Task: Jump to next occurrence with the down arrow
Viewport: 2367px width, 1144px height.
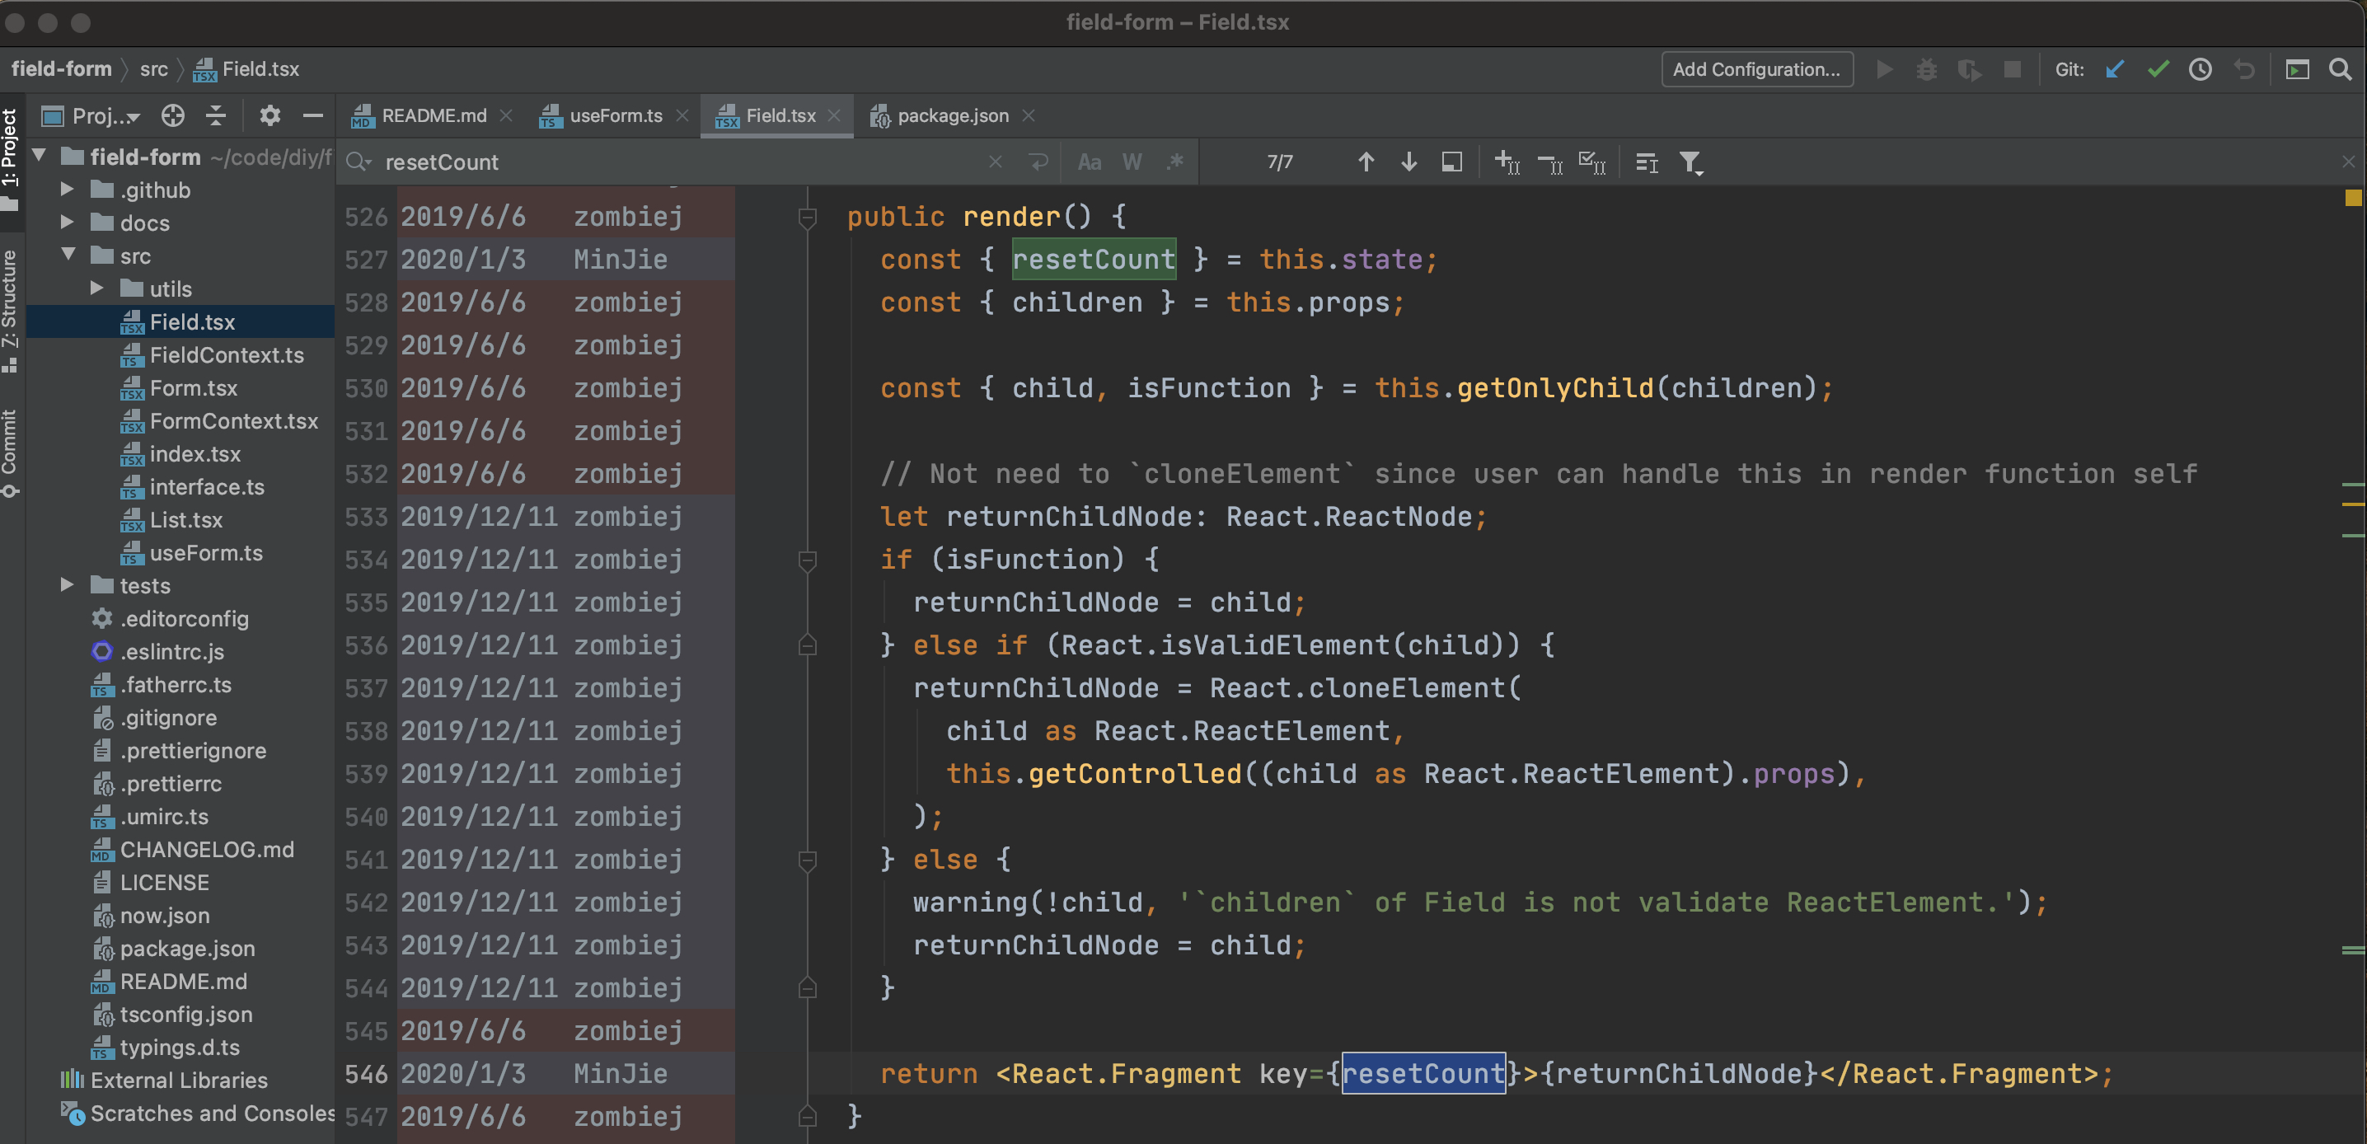Action: 1408,162
